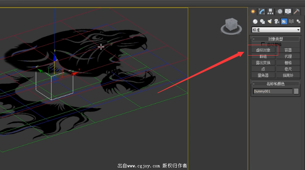305x170 pixels.
Task: Open the Display panel tab
Action: click(x=288, y=12)
